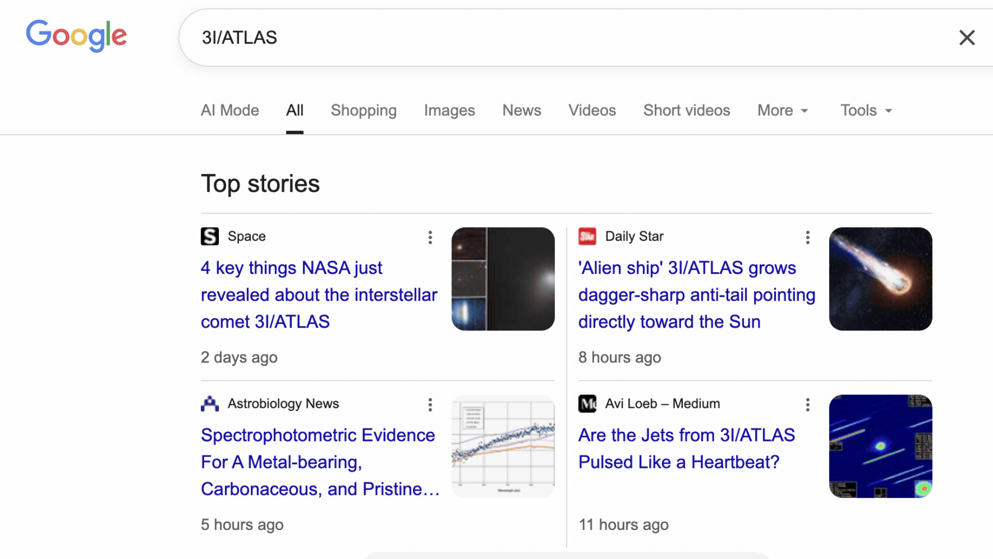Open the 'Alien ship' 3I/ATLAS anti-tail article
Viewport: 993px width, 559px height.
(x=697, y=295)
